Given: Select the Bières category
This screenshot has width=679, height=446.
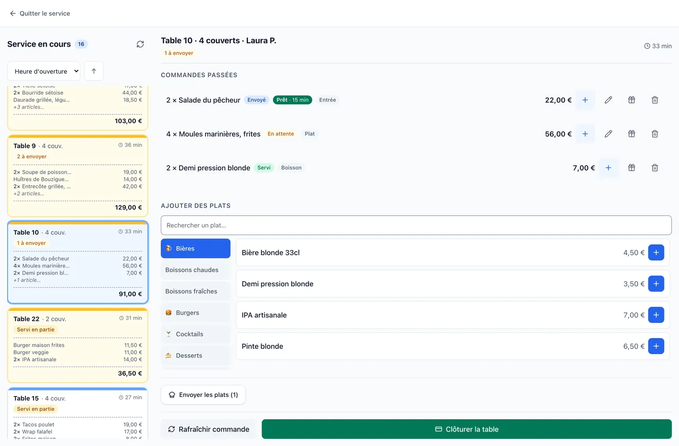Looking at the screenshot, I should coord(196,249).
